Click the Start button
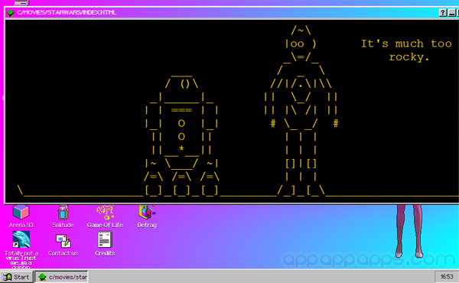This screenshot has width=459, height=283. [16, 277]
